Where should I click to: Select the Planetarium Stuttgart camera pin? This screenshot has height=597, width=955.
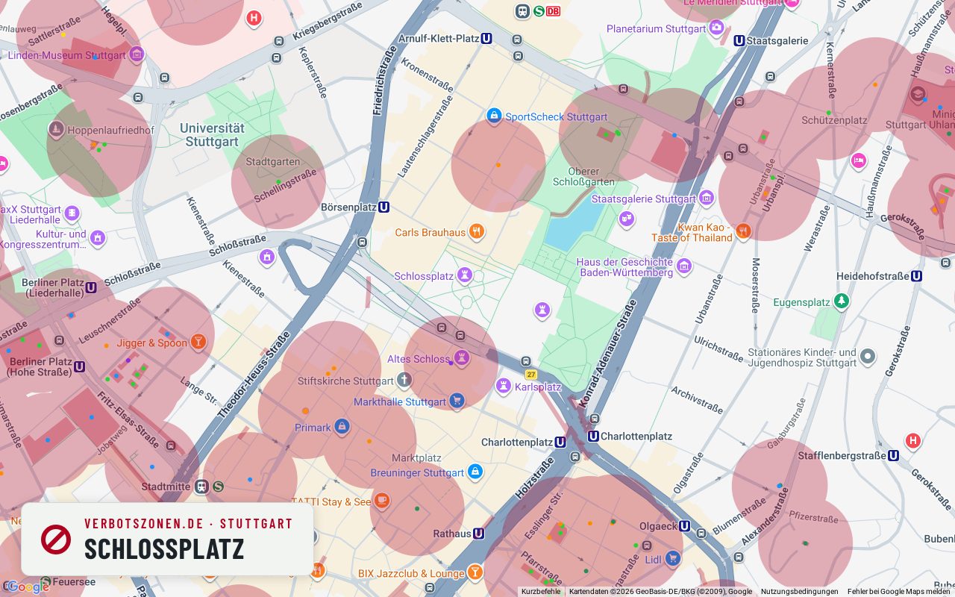pyautogui.click(x=717, y=28)
